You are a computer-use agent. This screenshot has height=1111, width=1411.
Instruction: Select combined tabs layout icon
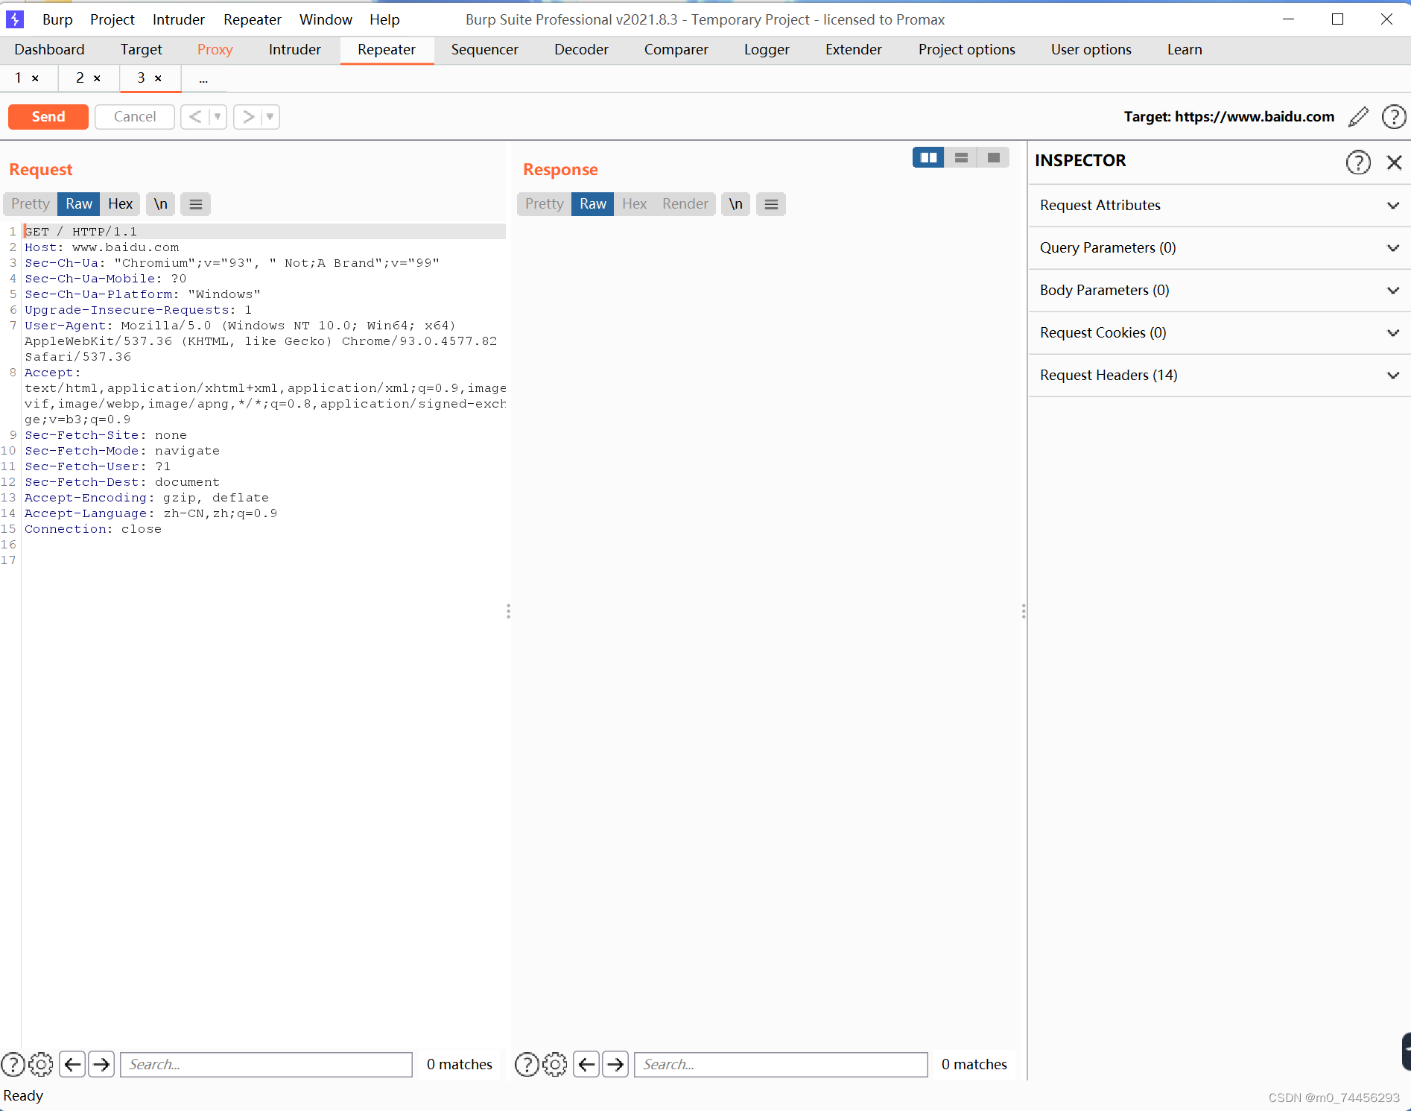pos(993,157)
